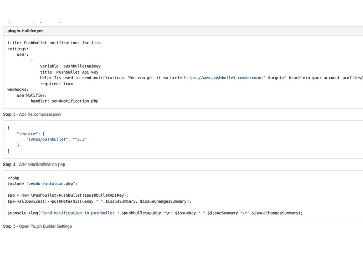
Task: Click the 'Step 4 - Add sendNotification.php' heading
Action: pos(34,165)
